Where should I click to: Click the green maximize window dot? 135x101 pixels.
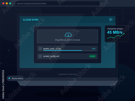coord(10,4)
